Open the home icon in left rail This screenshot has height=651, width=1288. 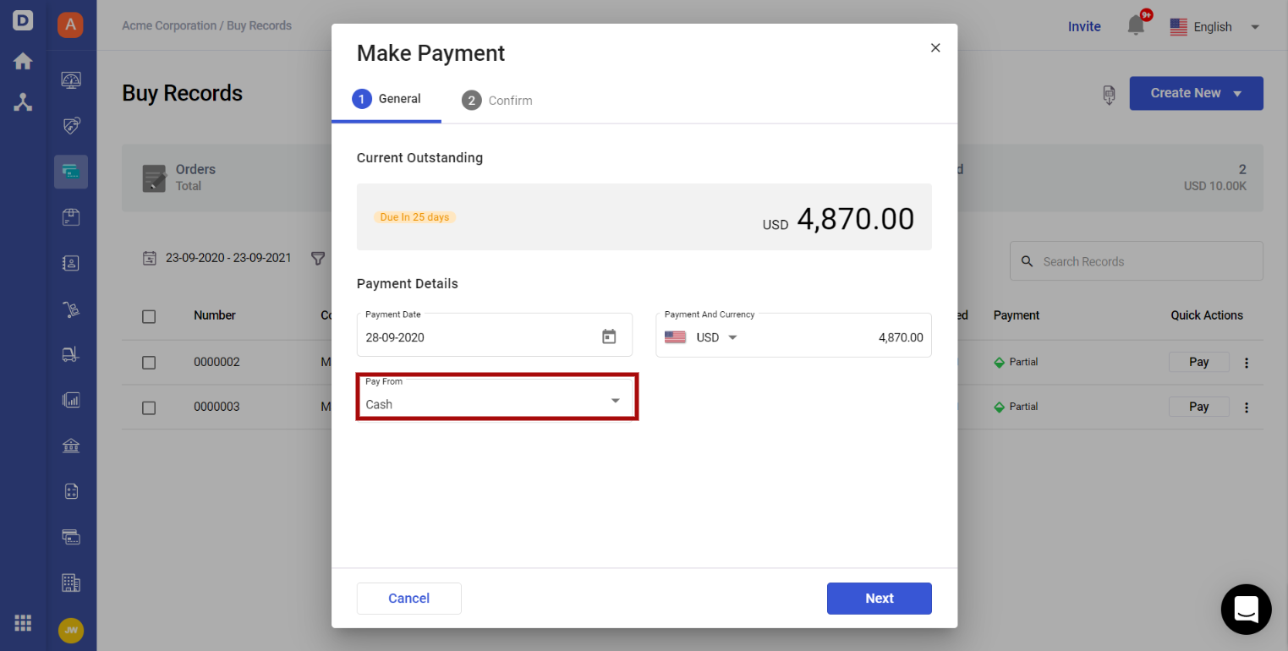coord(23,62)
